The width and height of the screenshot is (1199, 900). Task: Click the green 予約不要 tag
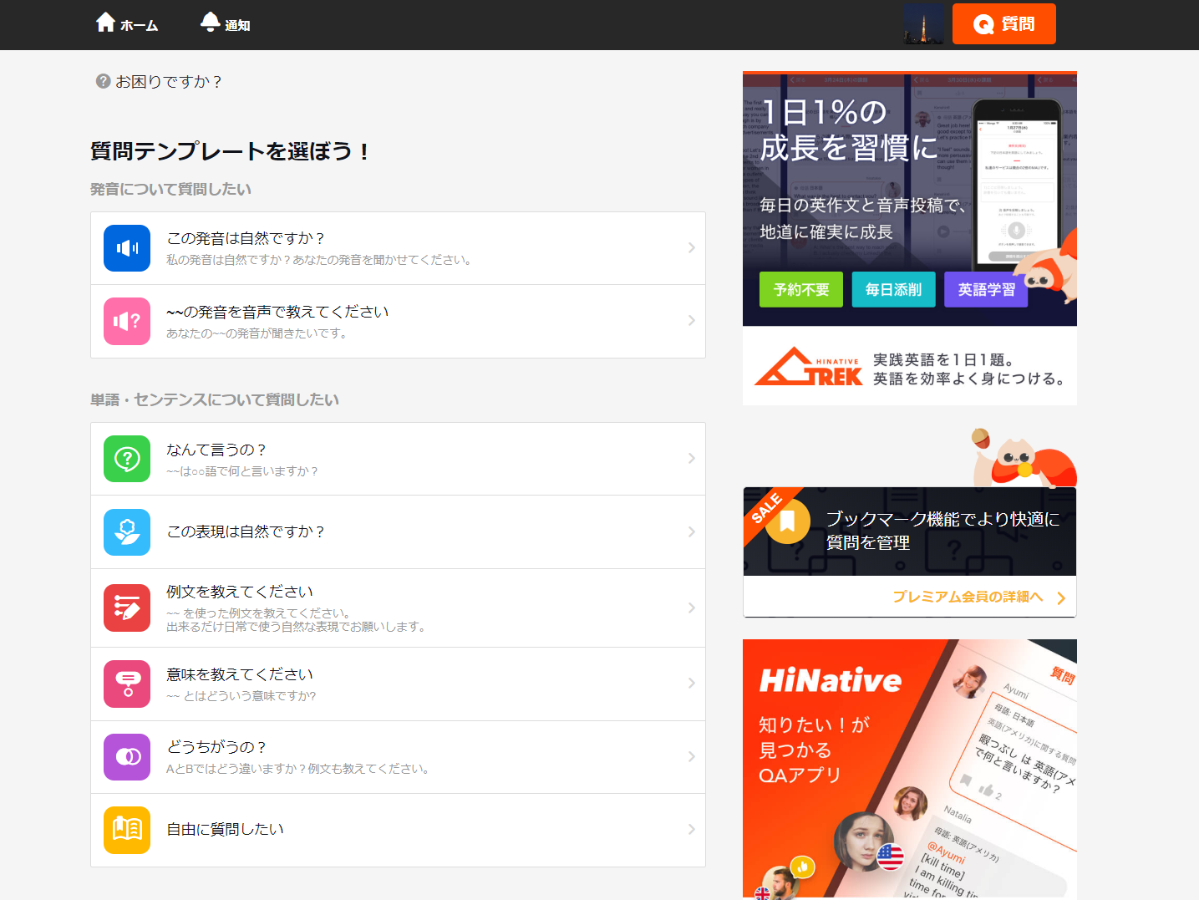(x=801, y=289)
